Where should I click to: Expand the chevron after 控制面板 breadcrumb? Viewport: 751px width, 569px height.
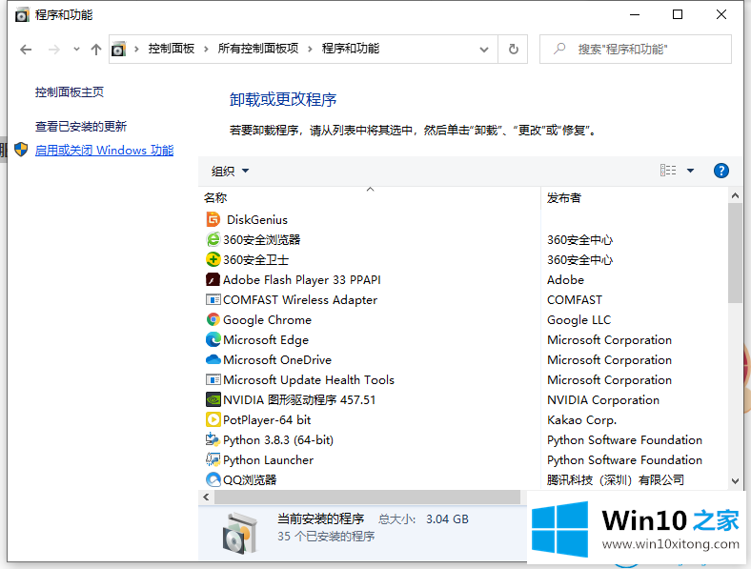pyautogui.click(x=206, y=49)
